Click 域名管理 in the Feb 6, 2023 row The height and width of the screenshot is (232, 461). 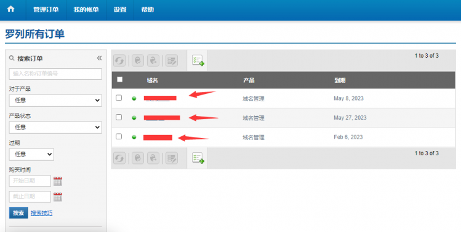click(x=254, y=137)
